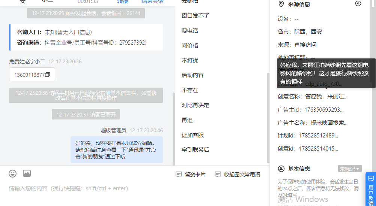Select quick phrase 问价格
This screenshot has width=376, height=206.
click(x=190, y=45)
